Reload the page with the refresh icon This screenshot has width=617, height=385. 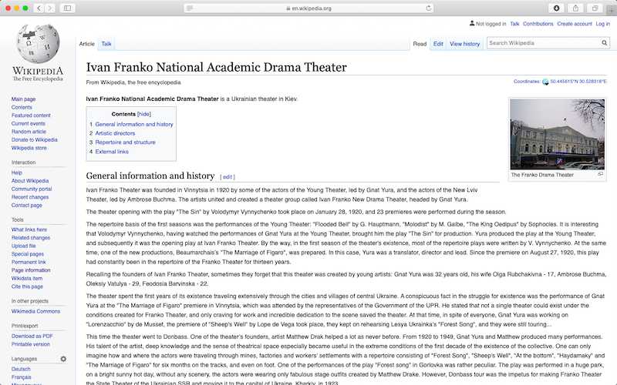(429, 8)
